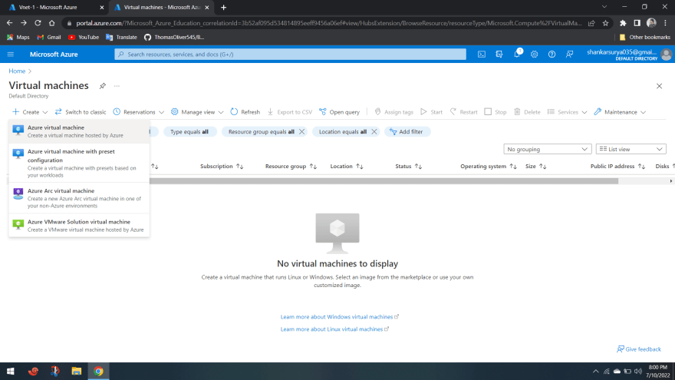Go to the Home breadcrumb
Screen dimensions: 675x380
pos(17,71)
